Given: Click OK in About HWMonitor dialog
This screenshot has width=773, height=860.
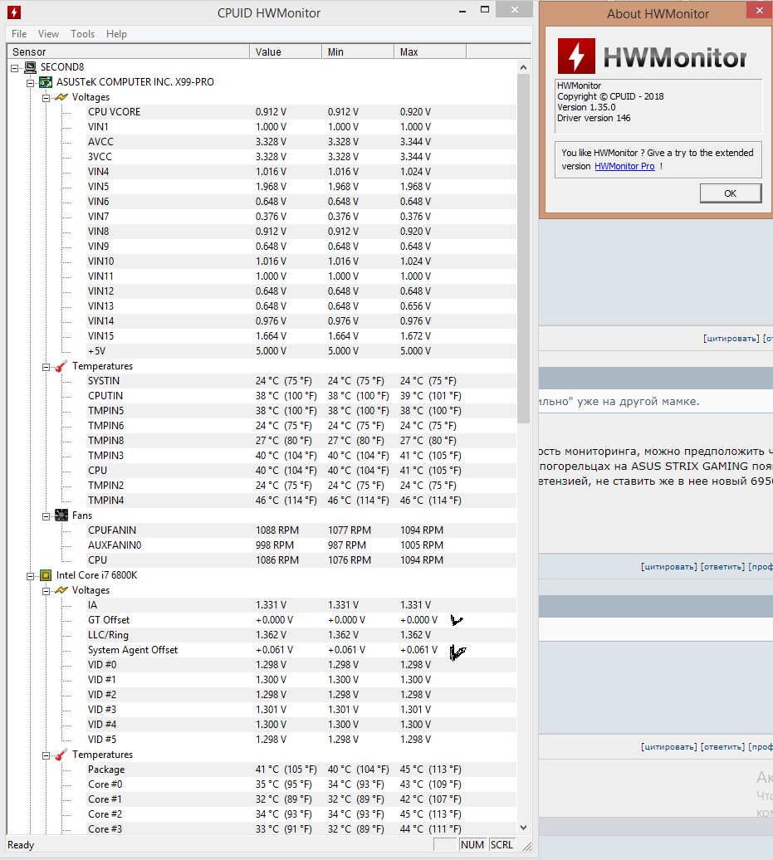Looking at the screenshot, I should 730,193.
